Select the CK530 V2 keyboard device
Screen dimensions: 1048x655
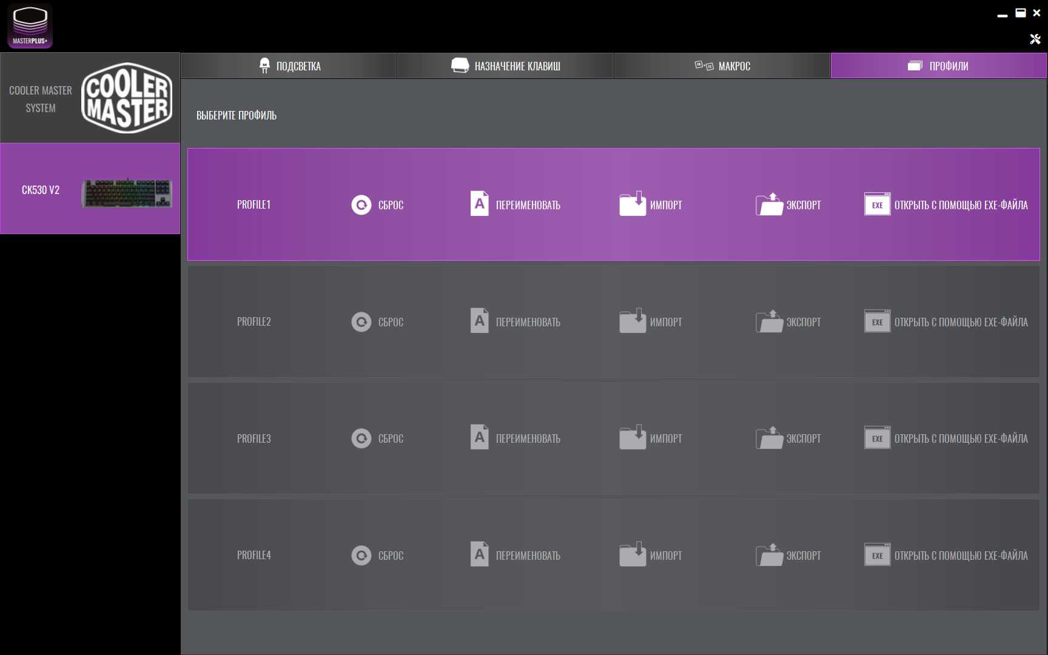tap(90, 189)
